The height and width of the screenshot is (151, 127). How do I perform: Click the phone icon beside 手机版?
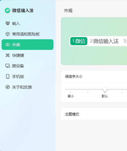8,76
